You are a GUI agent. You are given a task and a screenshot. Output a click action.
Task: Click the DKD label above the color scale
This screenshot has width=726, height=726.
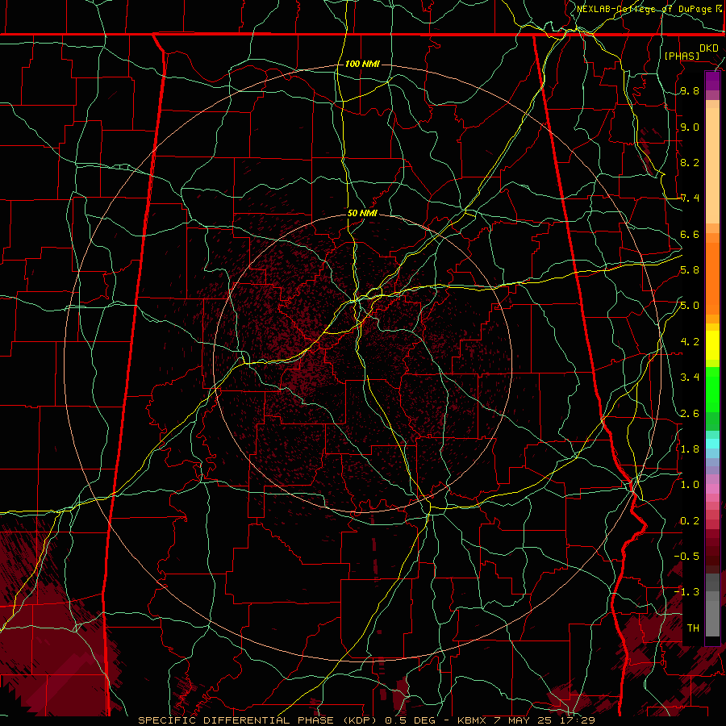709,48
